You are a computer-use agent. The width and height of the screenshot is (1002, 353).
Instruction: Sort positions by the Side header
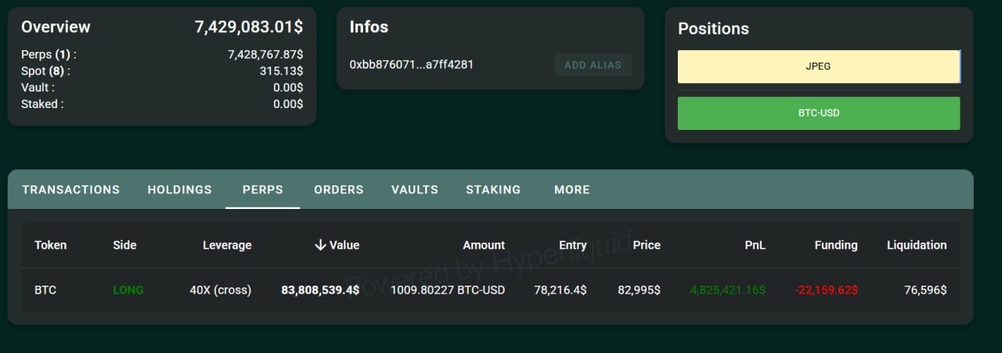pyautogui.click(x=124, y=245)
